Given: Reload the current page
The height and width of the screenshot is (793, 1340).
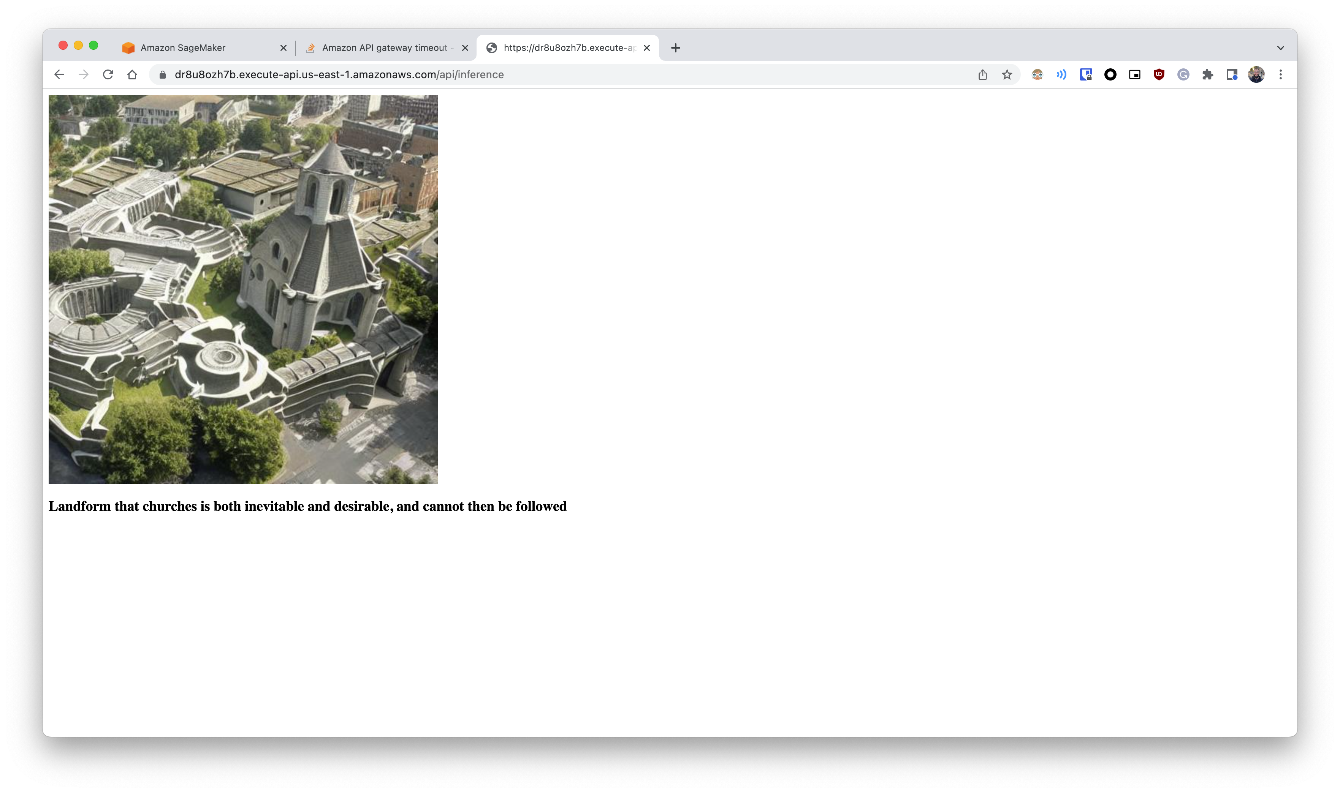Looking at the screenshot, I should click(x=108, y=75).
